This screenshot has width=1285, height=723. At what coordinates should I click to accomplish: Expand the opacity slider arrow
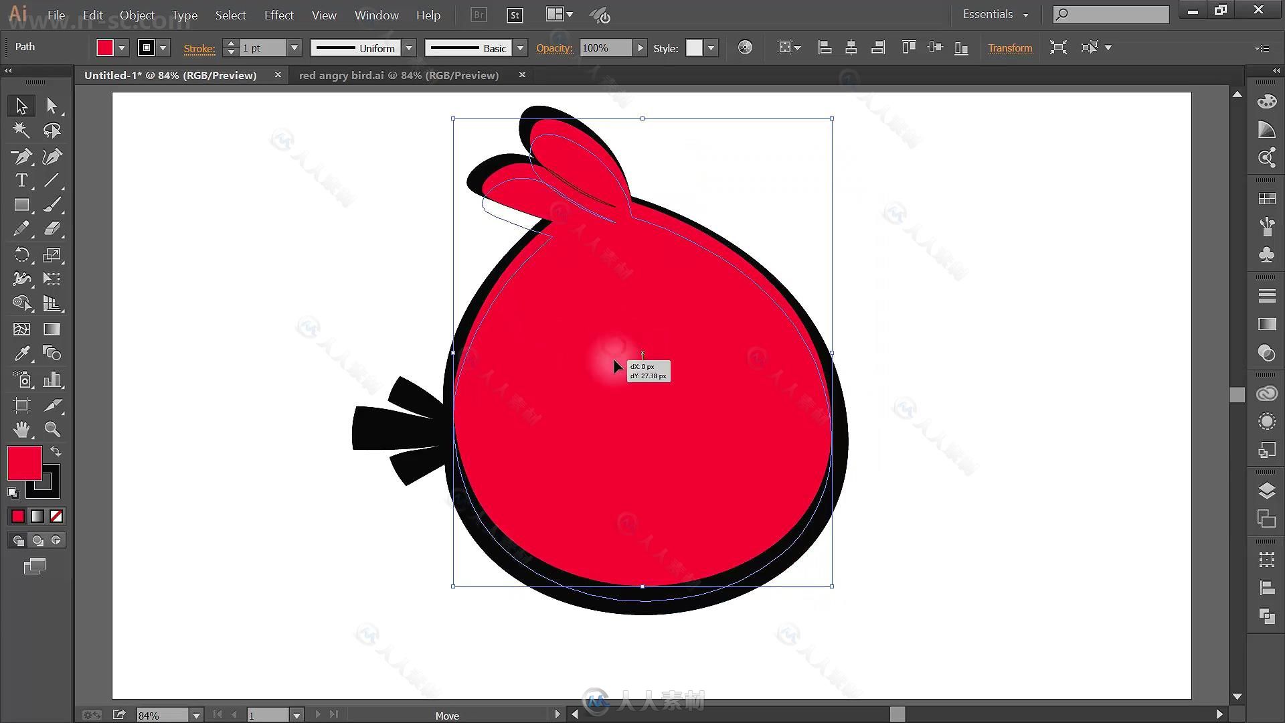coord(640,48)
